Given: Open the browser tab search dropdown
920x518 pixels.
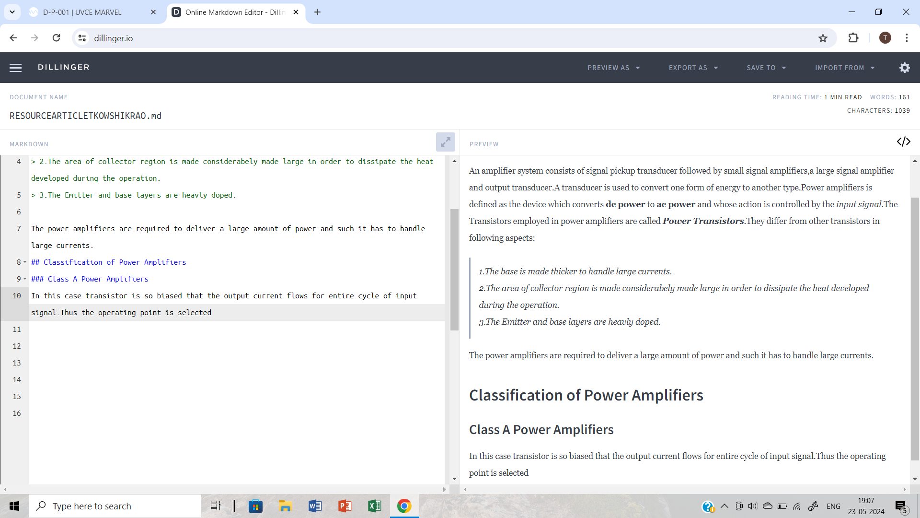Looking at the screenshot, I should [x=12, y=12].
